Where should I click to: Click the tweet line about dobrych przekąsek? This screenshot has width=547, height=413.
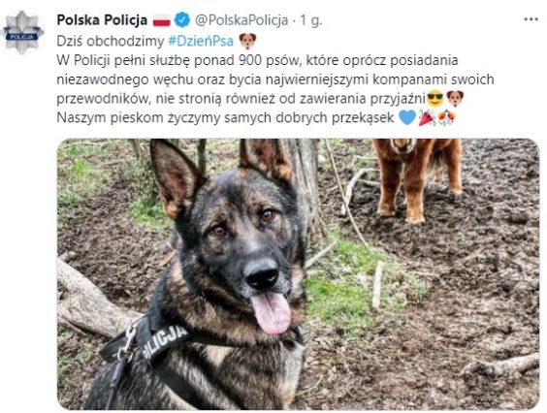coord(225,118)
